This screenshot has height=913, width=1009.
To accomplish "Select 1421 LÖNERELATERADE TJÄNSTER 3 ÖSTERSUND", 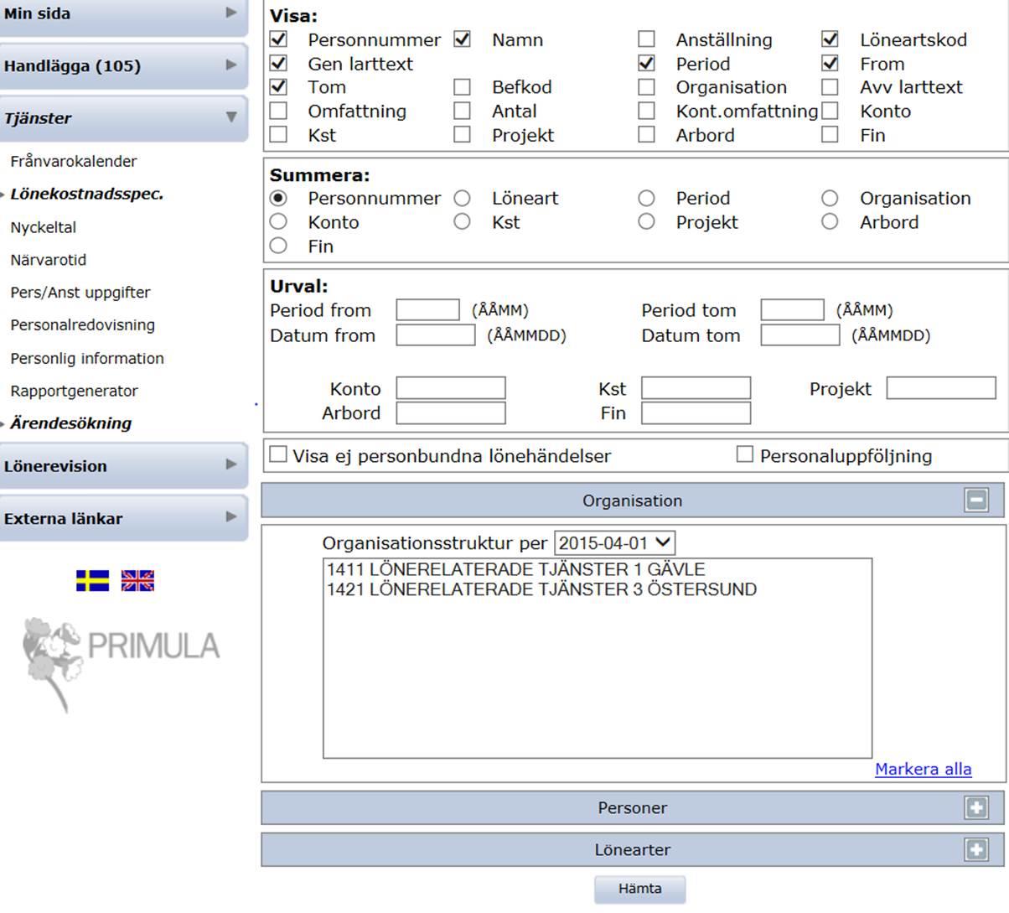I will (541, 589).
